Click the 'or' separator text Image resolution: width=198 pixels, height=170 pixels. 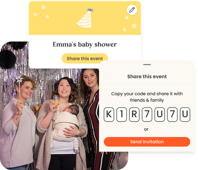point(146,129)
